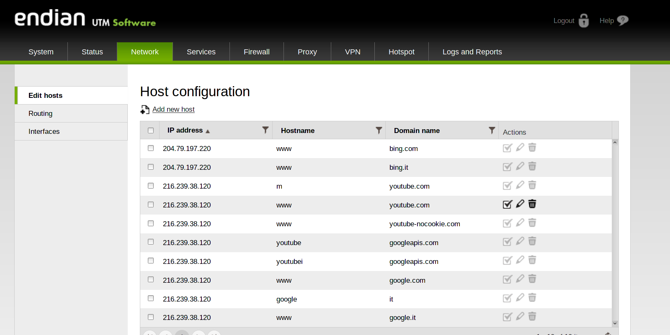The height and width of the screenshot is (335, 670).
Task: Check the box for youtube-nocookie.com row
Action: (151, 223)
